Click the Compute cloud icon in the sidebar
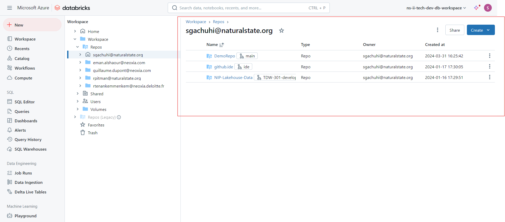Viewport: 505px width, 222px height. click(x=10, y=78)
